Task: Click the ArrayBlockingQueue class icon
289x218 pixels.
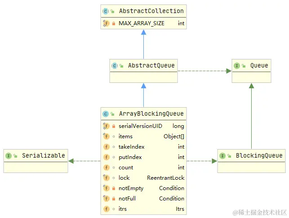Action: pos(106,114)
